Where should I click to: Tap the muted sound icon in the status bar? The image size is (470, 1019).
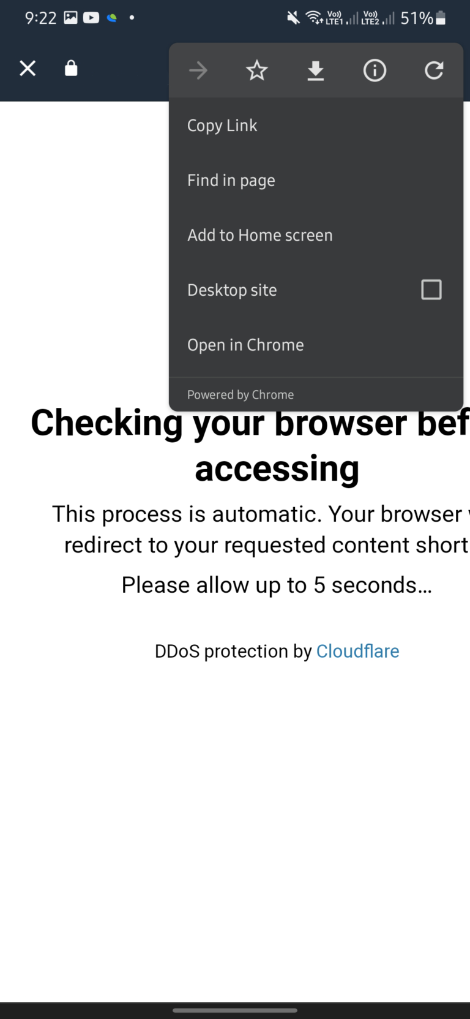[x=293, y=17]
